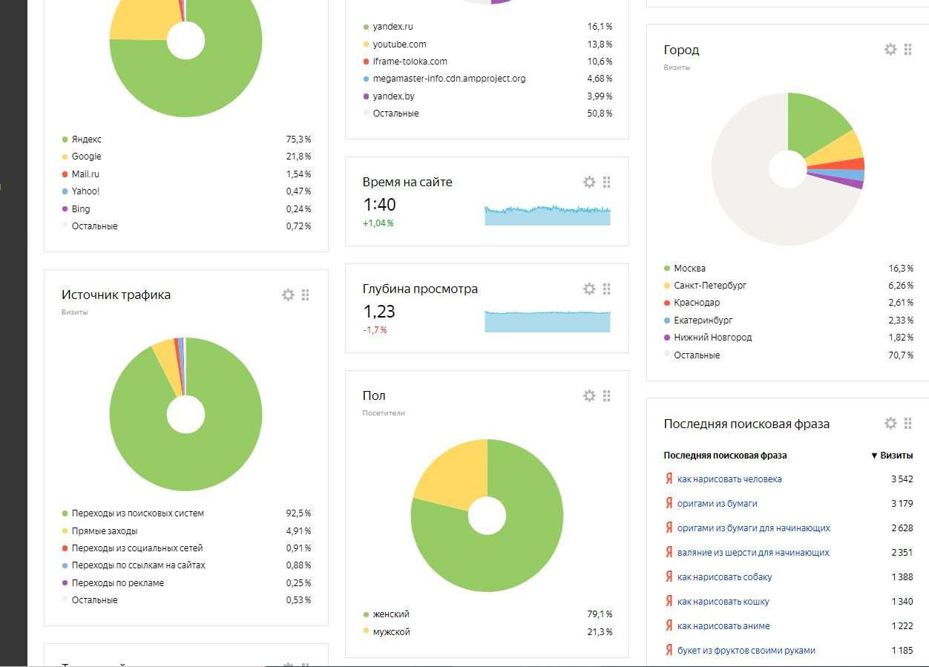
Task: Click Yandex icon beside оригами из бумаги для начинающих
Action: click(669, 528)
